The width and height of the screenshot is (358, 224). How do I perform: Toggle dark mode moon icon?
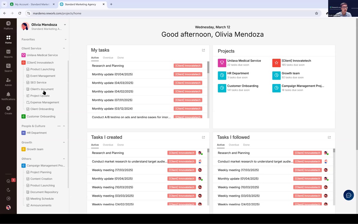(x=8, y=190)
